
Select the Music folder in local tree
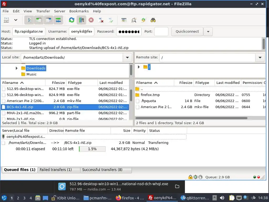tap(32, 74)
